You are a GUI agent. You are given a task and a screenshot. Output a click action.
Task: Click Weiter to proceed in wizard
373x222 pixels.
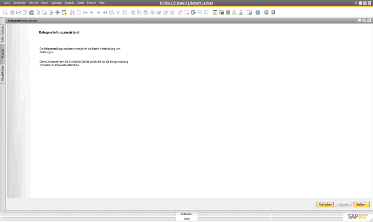361,205
